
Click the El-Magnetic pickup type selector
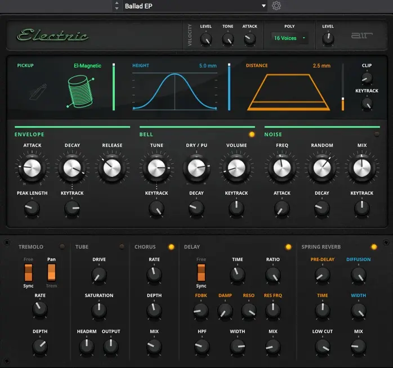(x=87, y=66)
